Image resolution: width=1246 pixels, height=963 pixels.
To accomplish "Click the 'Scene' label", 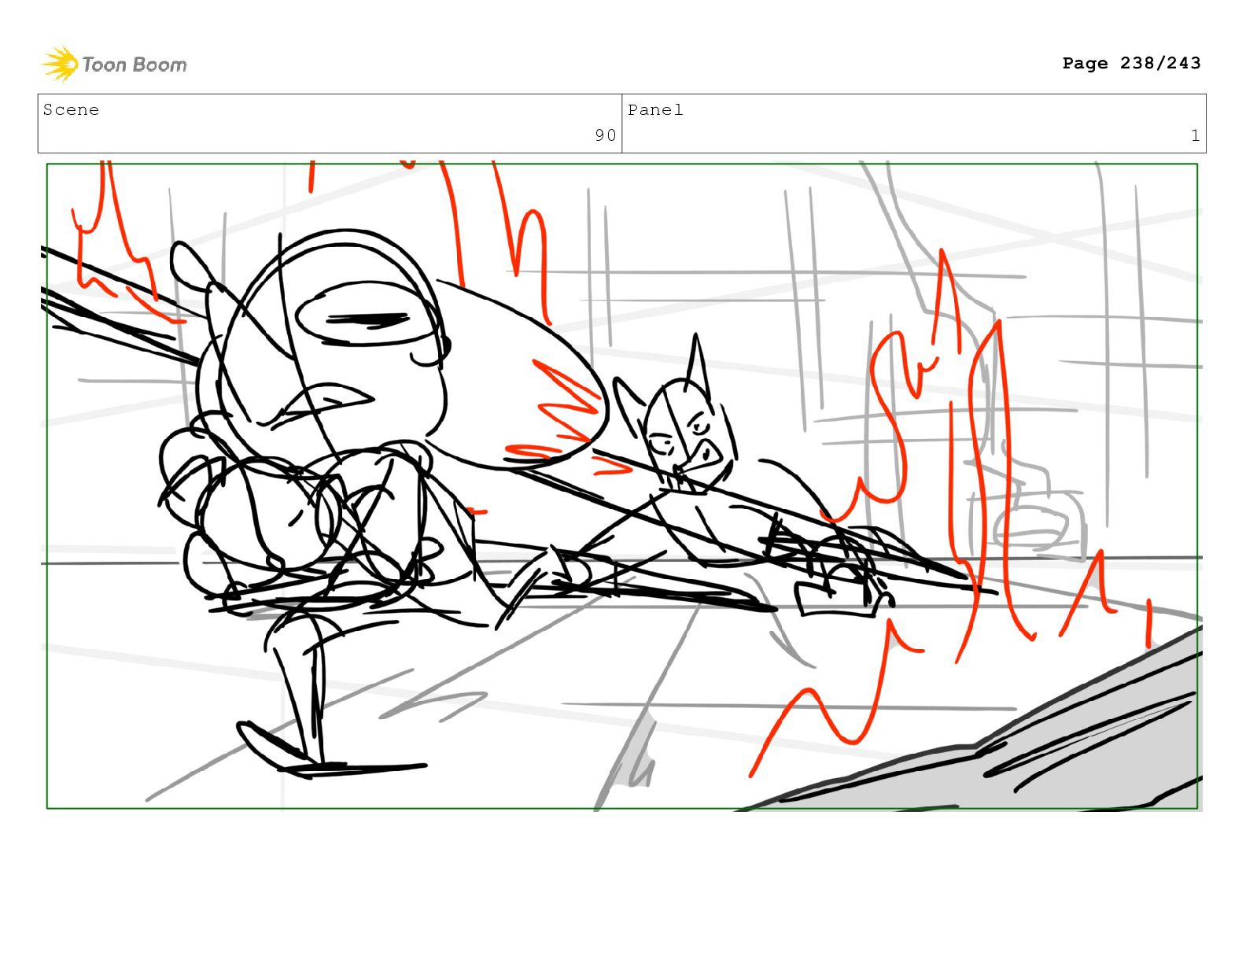I will [71, 110].
